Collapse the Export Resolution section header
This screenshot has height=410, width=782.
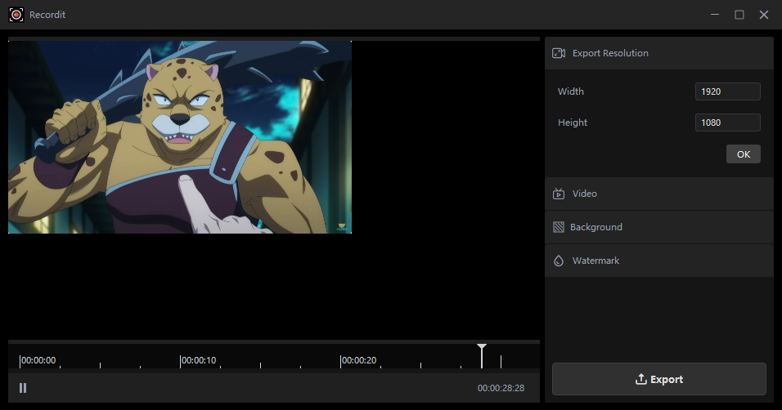click(x=658, y=53)
